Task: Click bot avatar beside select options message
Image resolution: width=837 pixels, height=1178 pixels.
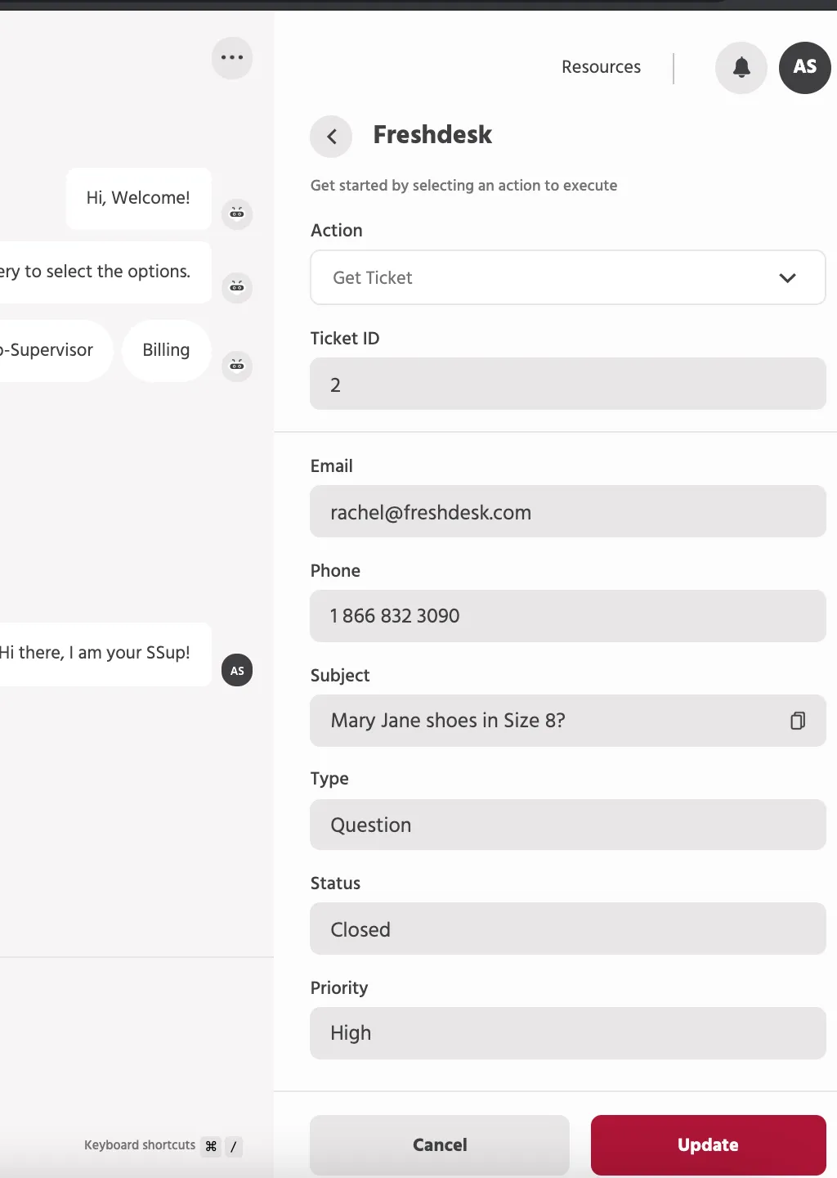Action: coord(237,288)
